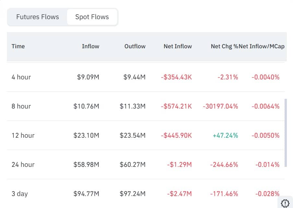
Task: Select the 24 hour row label
Action: coord(23,165)
